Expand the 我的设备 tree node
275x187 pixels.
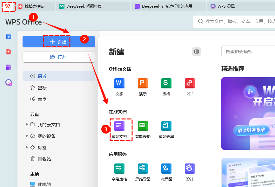[x=27, y=136]
